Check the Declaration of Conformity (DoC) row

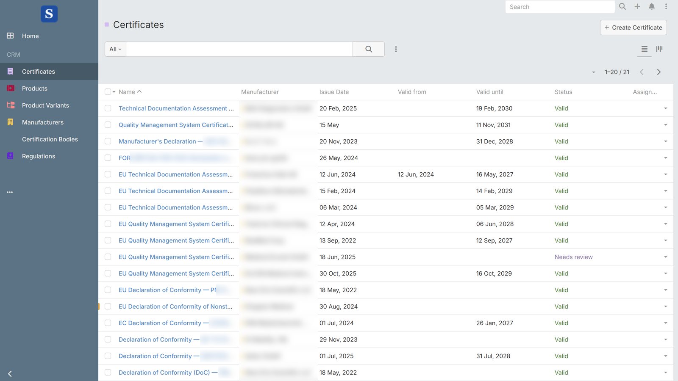(108, 373)
